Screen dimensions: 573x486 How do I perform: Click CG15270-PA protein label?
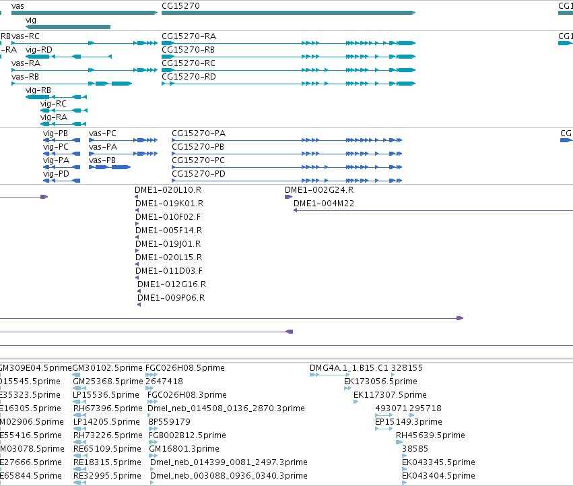click(199, 133)
